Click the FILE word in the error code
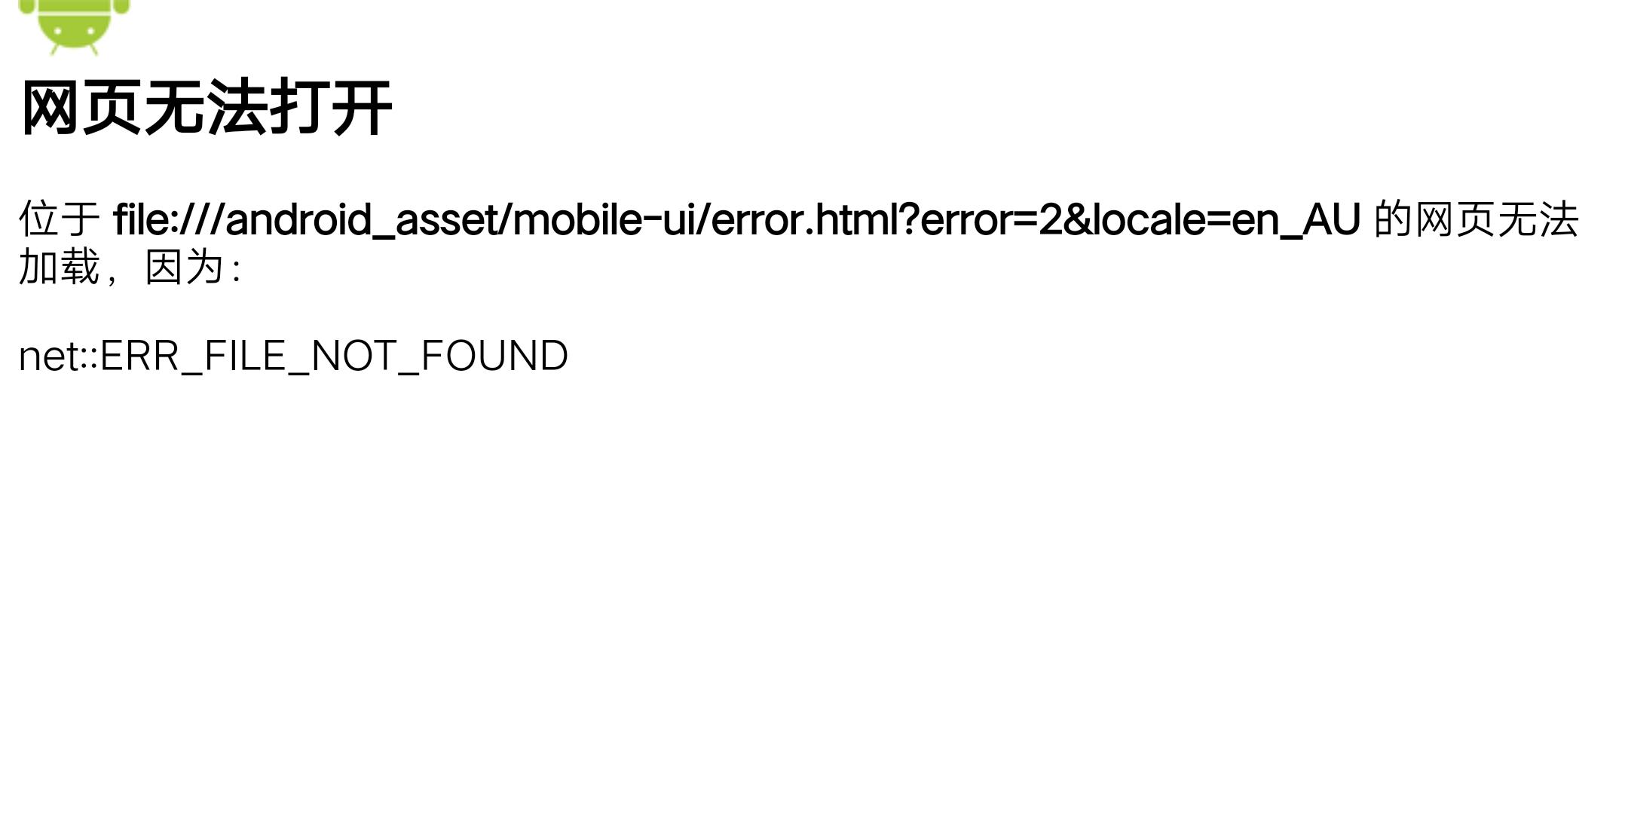The image size is (1628, 814). pos(246,356)
